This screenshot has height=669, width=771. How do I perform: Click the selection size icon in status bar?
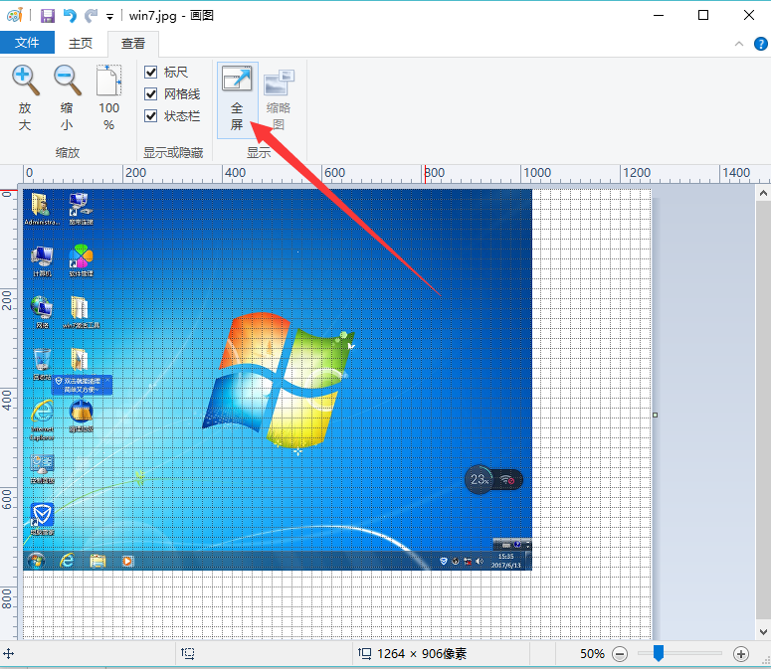click(187, 653)
